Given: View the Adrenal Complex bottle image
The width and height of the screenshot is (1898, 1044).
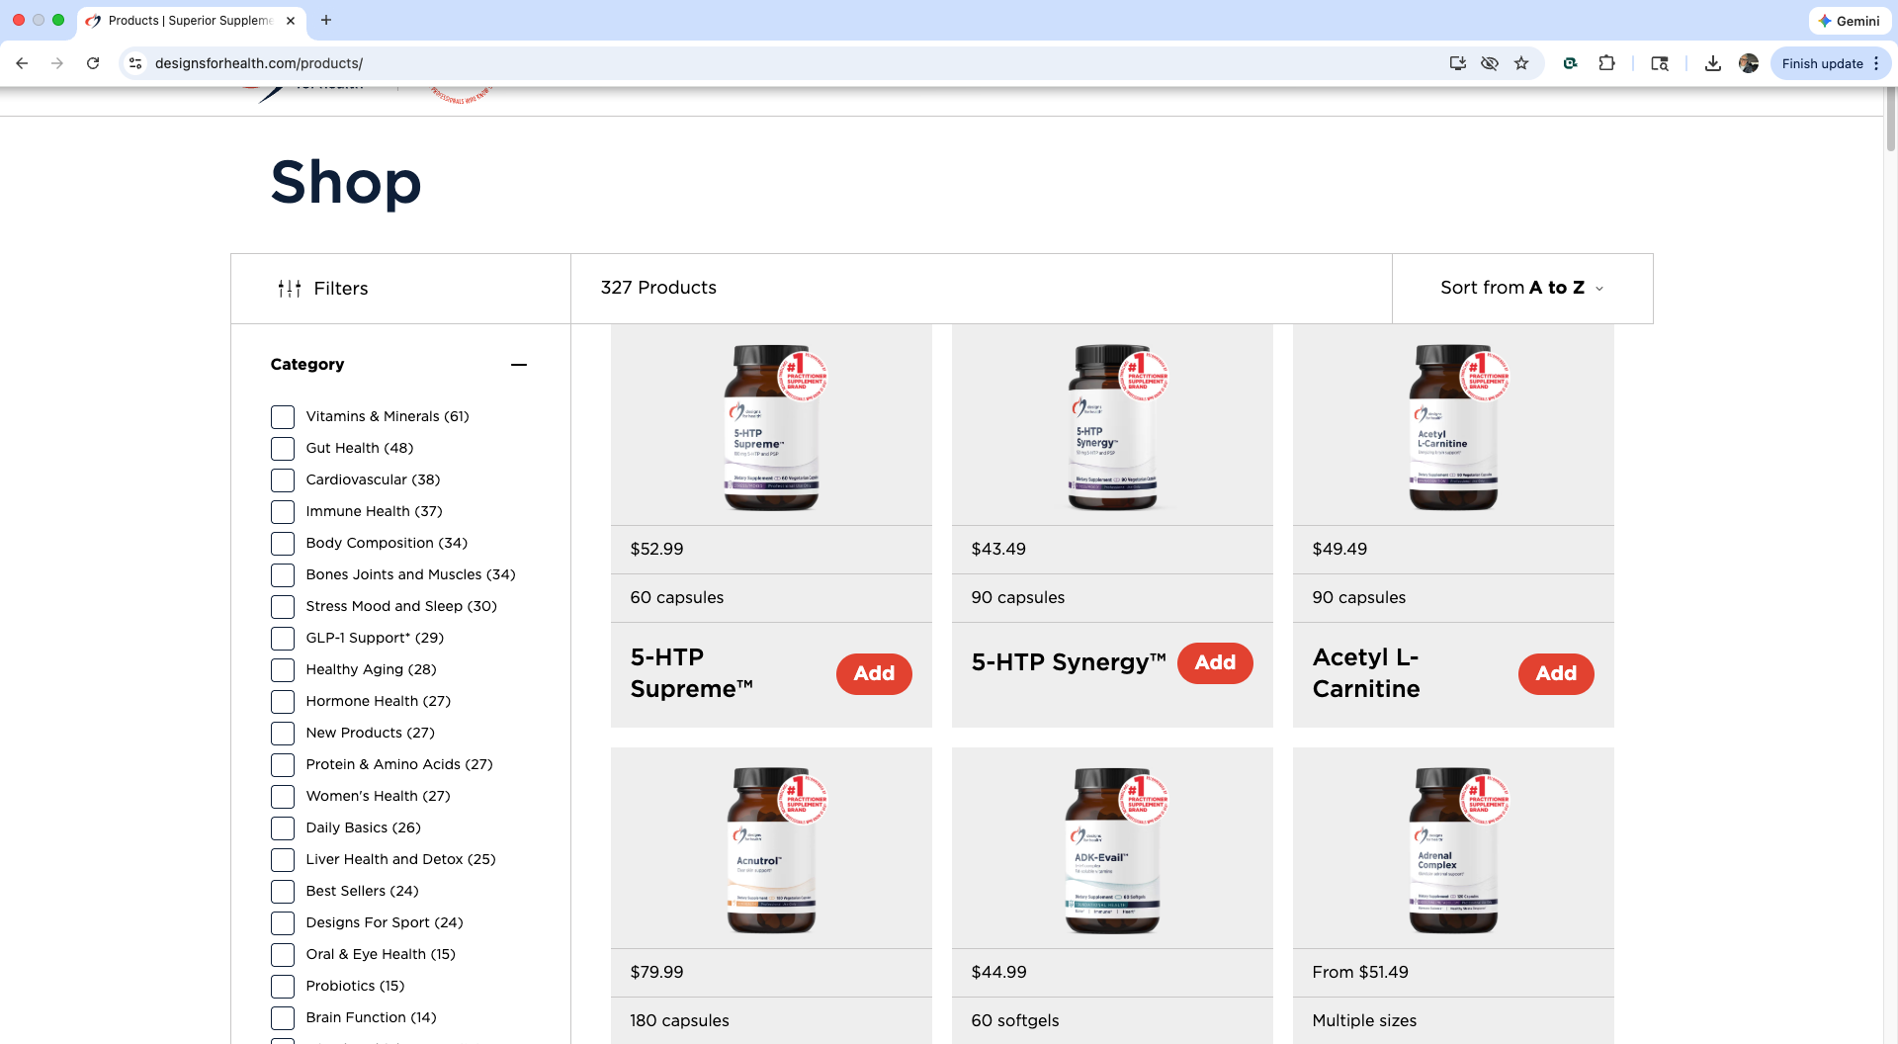Looking at the screenshot, I should tap(1455, 849).
